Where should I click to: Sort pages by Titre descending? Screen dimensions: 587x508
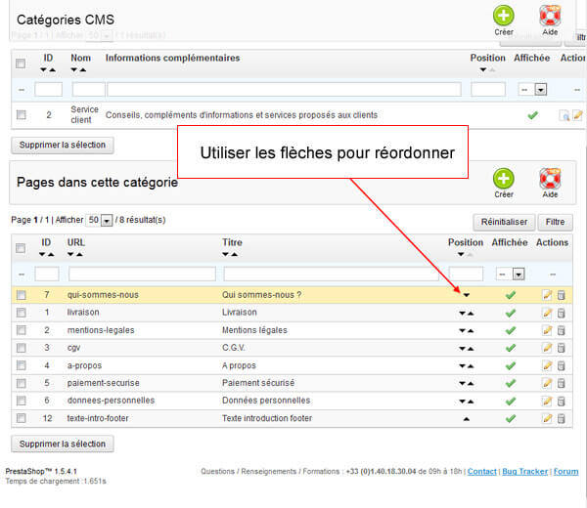click(x=225, y=255)
